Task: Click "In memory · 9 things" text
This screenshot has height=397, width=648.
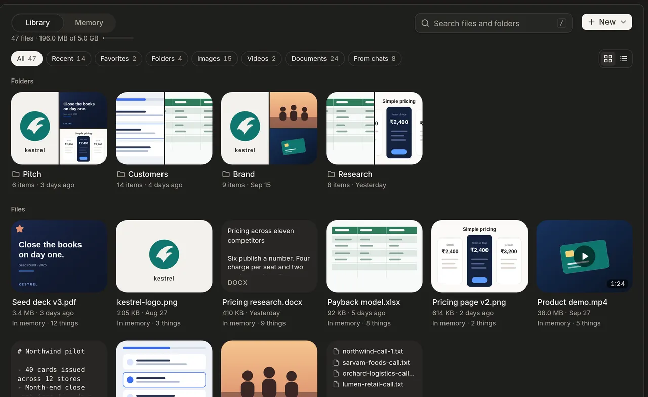Action: tap(254, 323)
